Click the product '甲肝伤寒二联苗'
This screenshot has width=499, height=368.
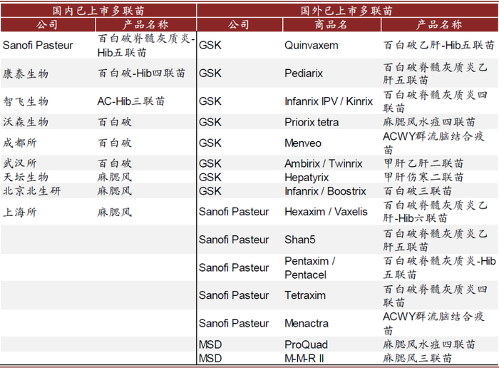point(423,178)
